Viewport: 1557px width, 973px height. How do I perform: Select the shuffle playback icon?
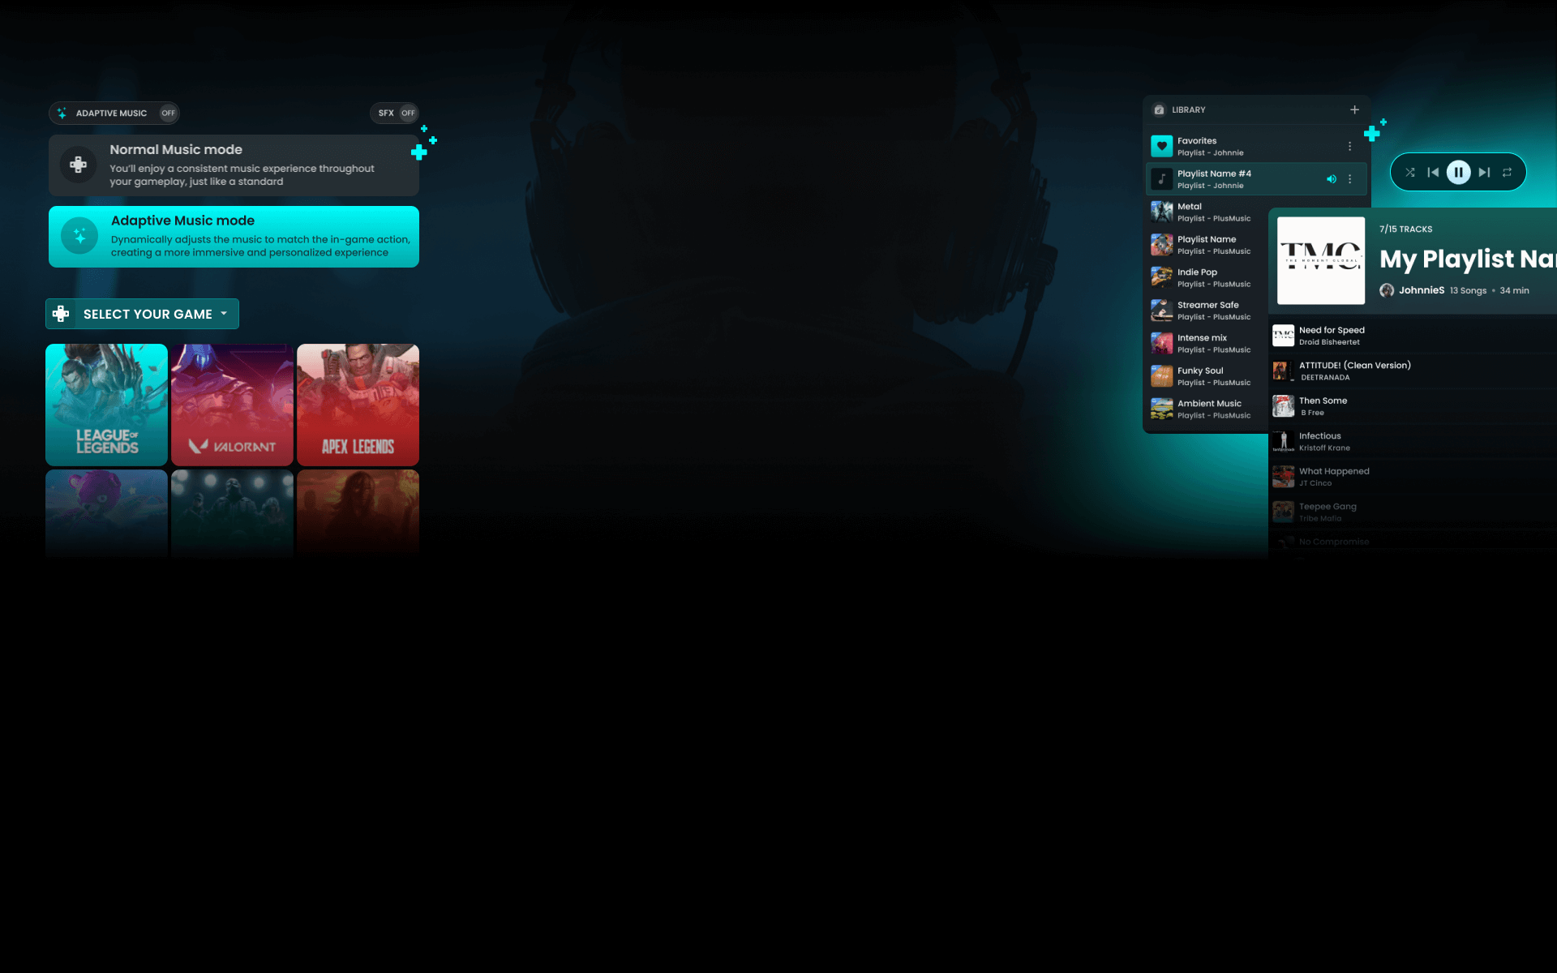[x=1410, y=172]
